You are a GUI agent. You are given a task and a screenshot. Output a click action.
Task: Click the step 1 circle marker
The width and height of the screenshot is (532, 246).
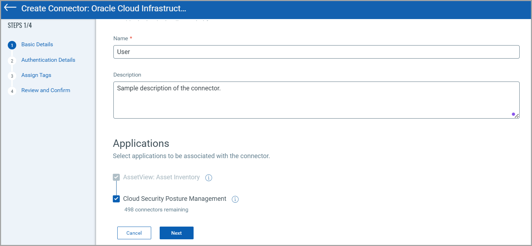[x=12, y=45]
